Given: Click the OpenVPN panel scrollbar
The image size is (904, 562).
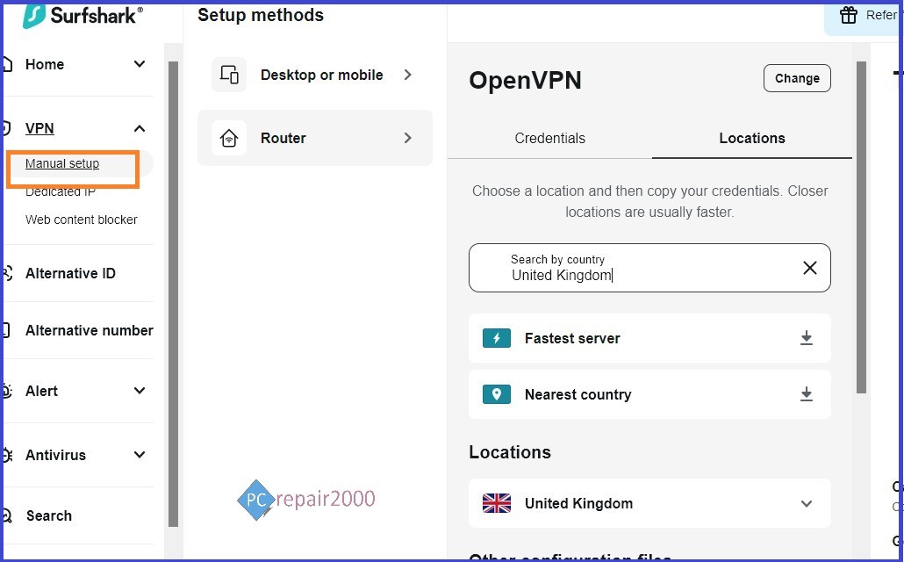Looking at the screenshot, I should pyautogui.click(x=861, y=227).
